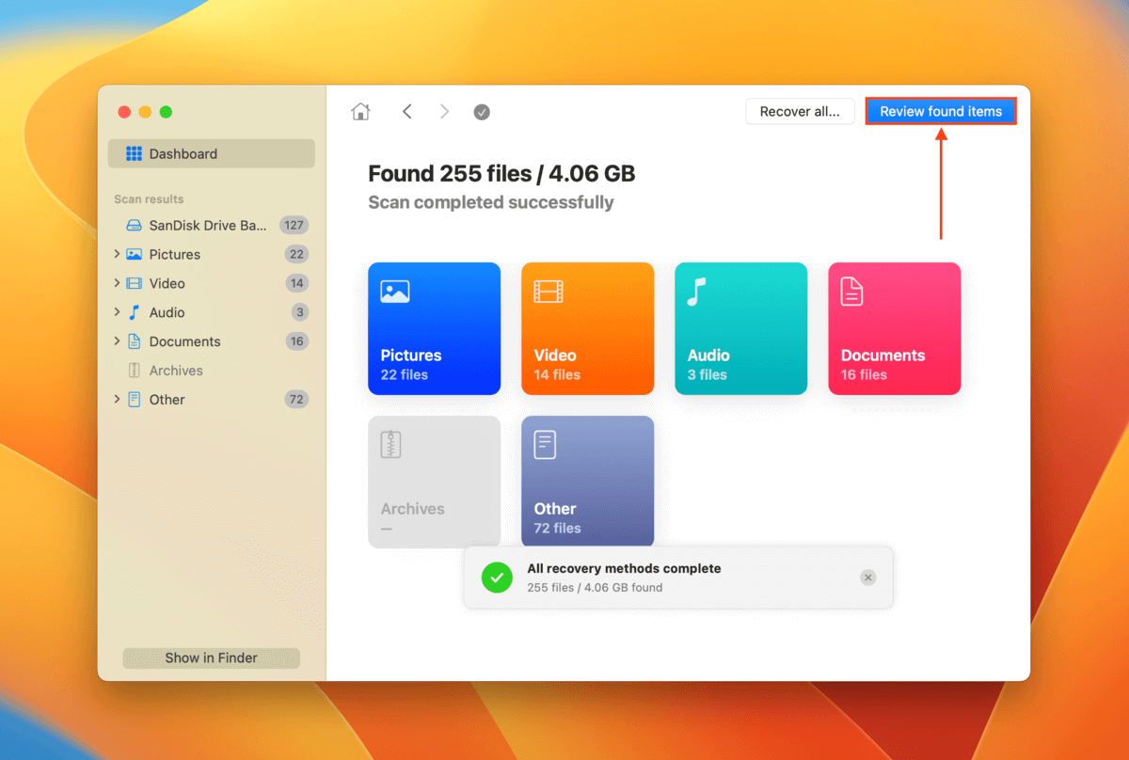Image resolution: width=1129 pixels, height=760 pixels.
Task: Click the 3 count badge for Audio
Action: [x=300, y=312]
